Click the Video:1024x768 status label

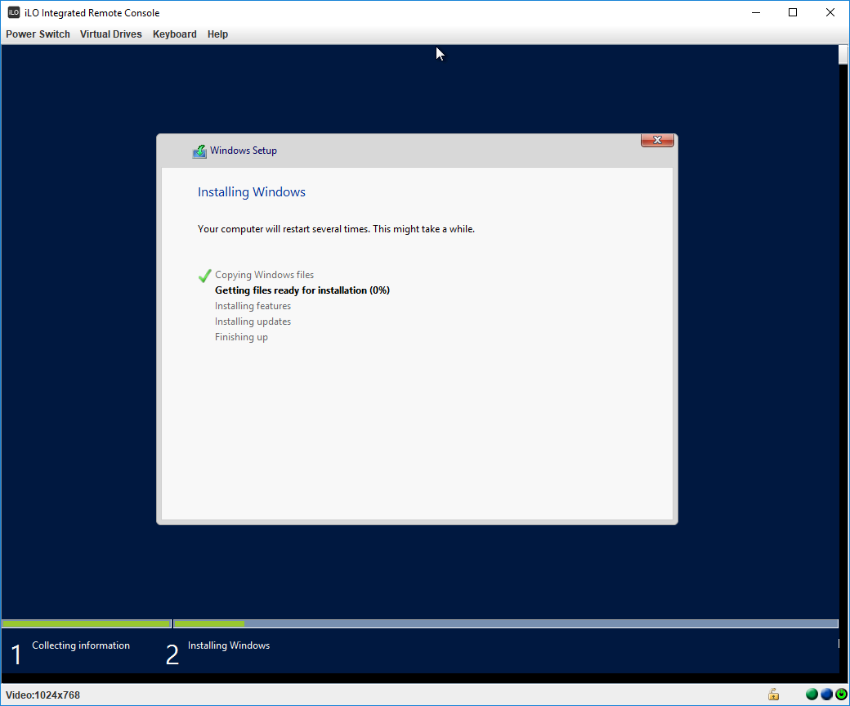(x=42, y=695)
